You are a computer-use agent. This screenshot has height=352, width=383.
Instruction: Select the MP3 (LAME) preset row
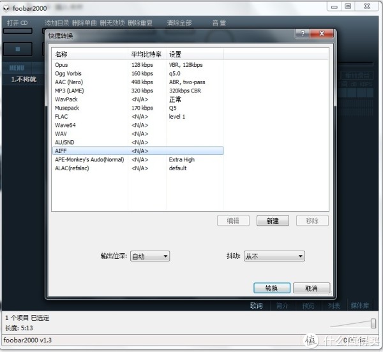[138, 91]
